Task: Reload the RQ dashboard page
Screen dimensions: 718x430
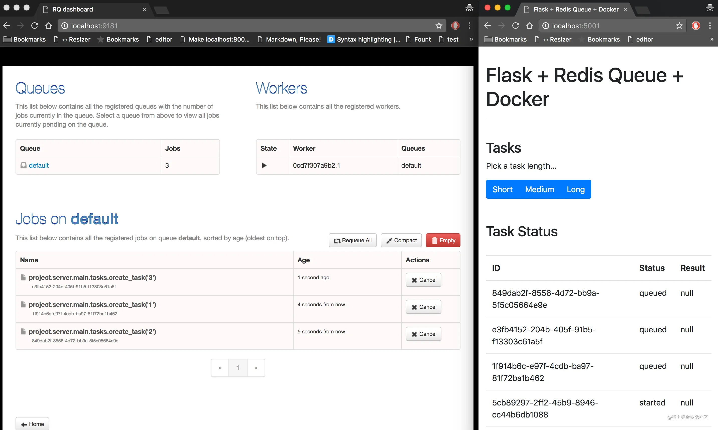Action: 35,26
